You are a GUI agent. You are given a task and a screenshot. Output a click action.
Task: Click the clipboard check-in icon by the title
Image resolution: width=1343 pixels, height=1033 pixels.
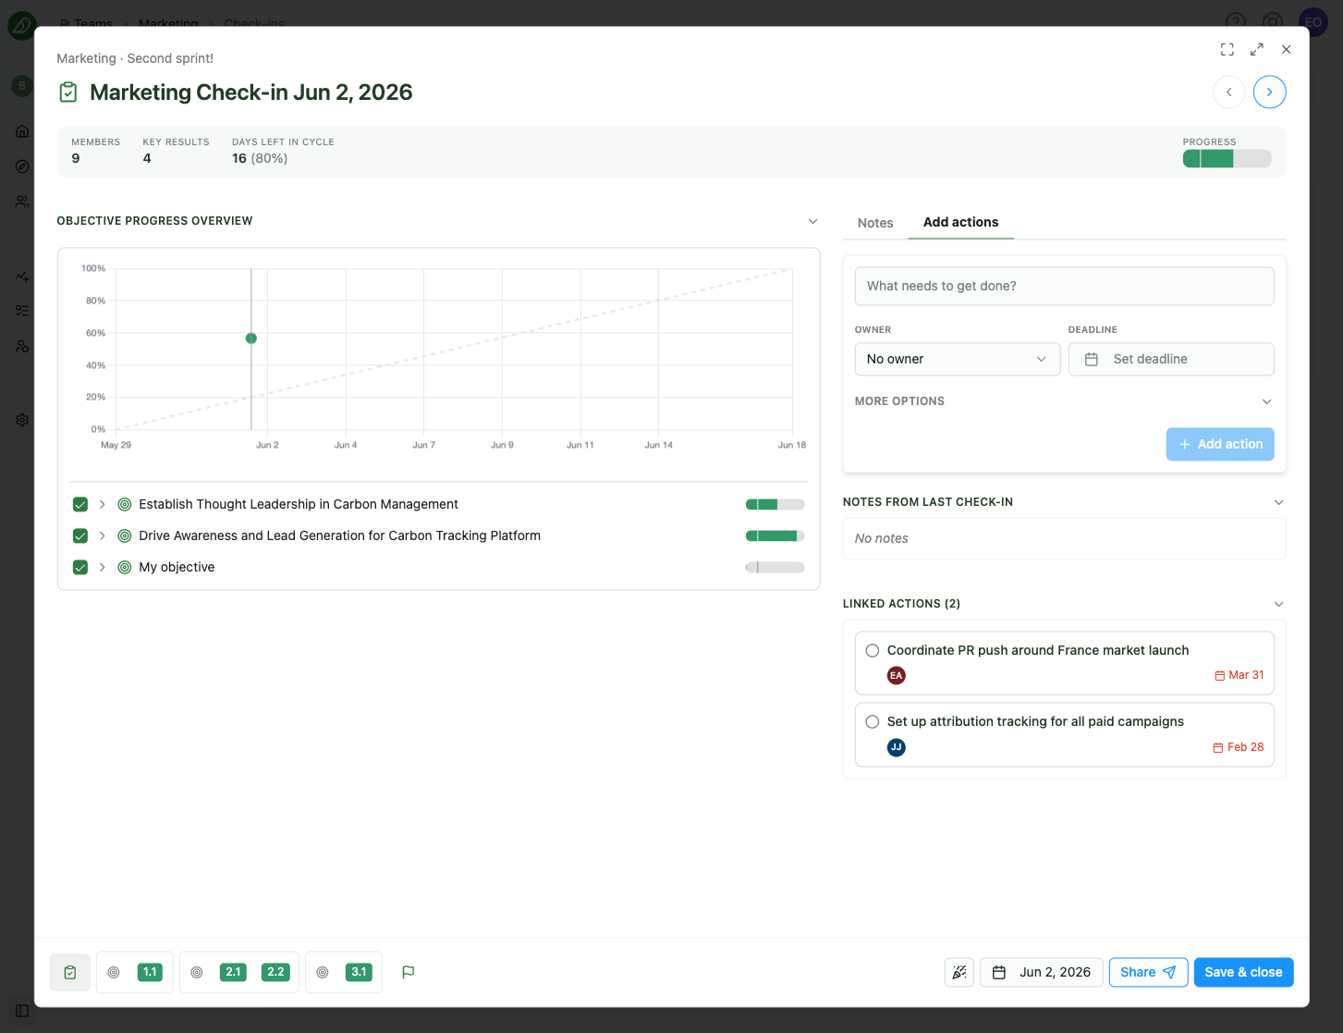point(68,92)
